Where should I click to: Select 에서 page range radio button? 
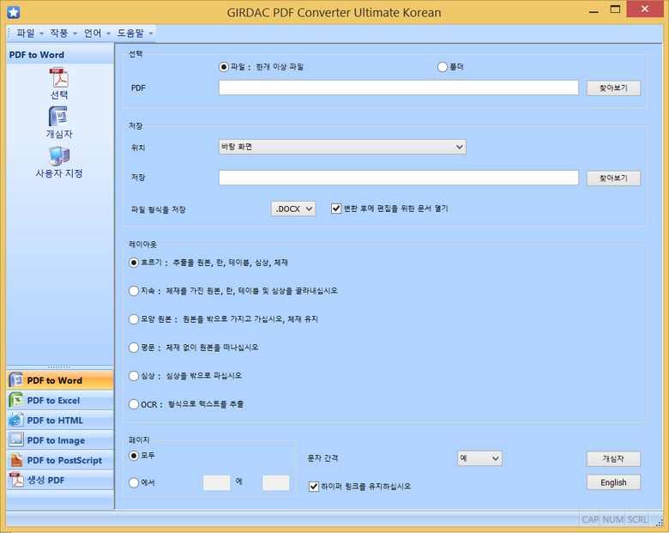pos(134,482)
